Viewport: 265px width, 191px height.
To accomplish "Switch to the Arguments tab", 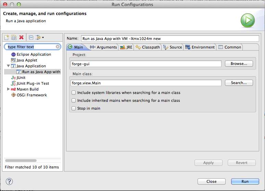I will [x=103, y=47].
